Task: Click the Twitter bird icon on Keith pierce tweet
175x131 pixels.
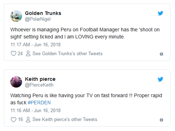Action: [x=160, y=79]
